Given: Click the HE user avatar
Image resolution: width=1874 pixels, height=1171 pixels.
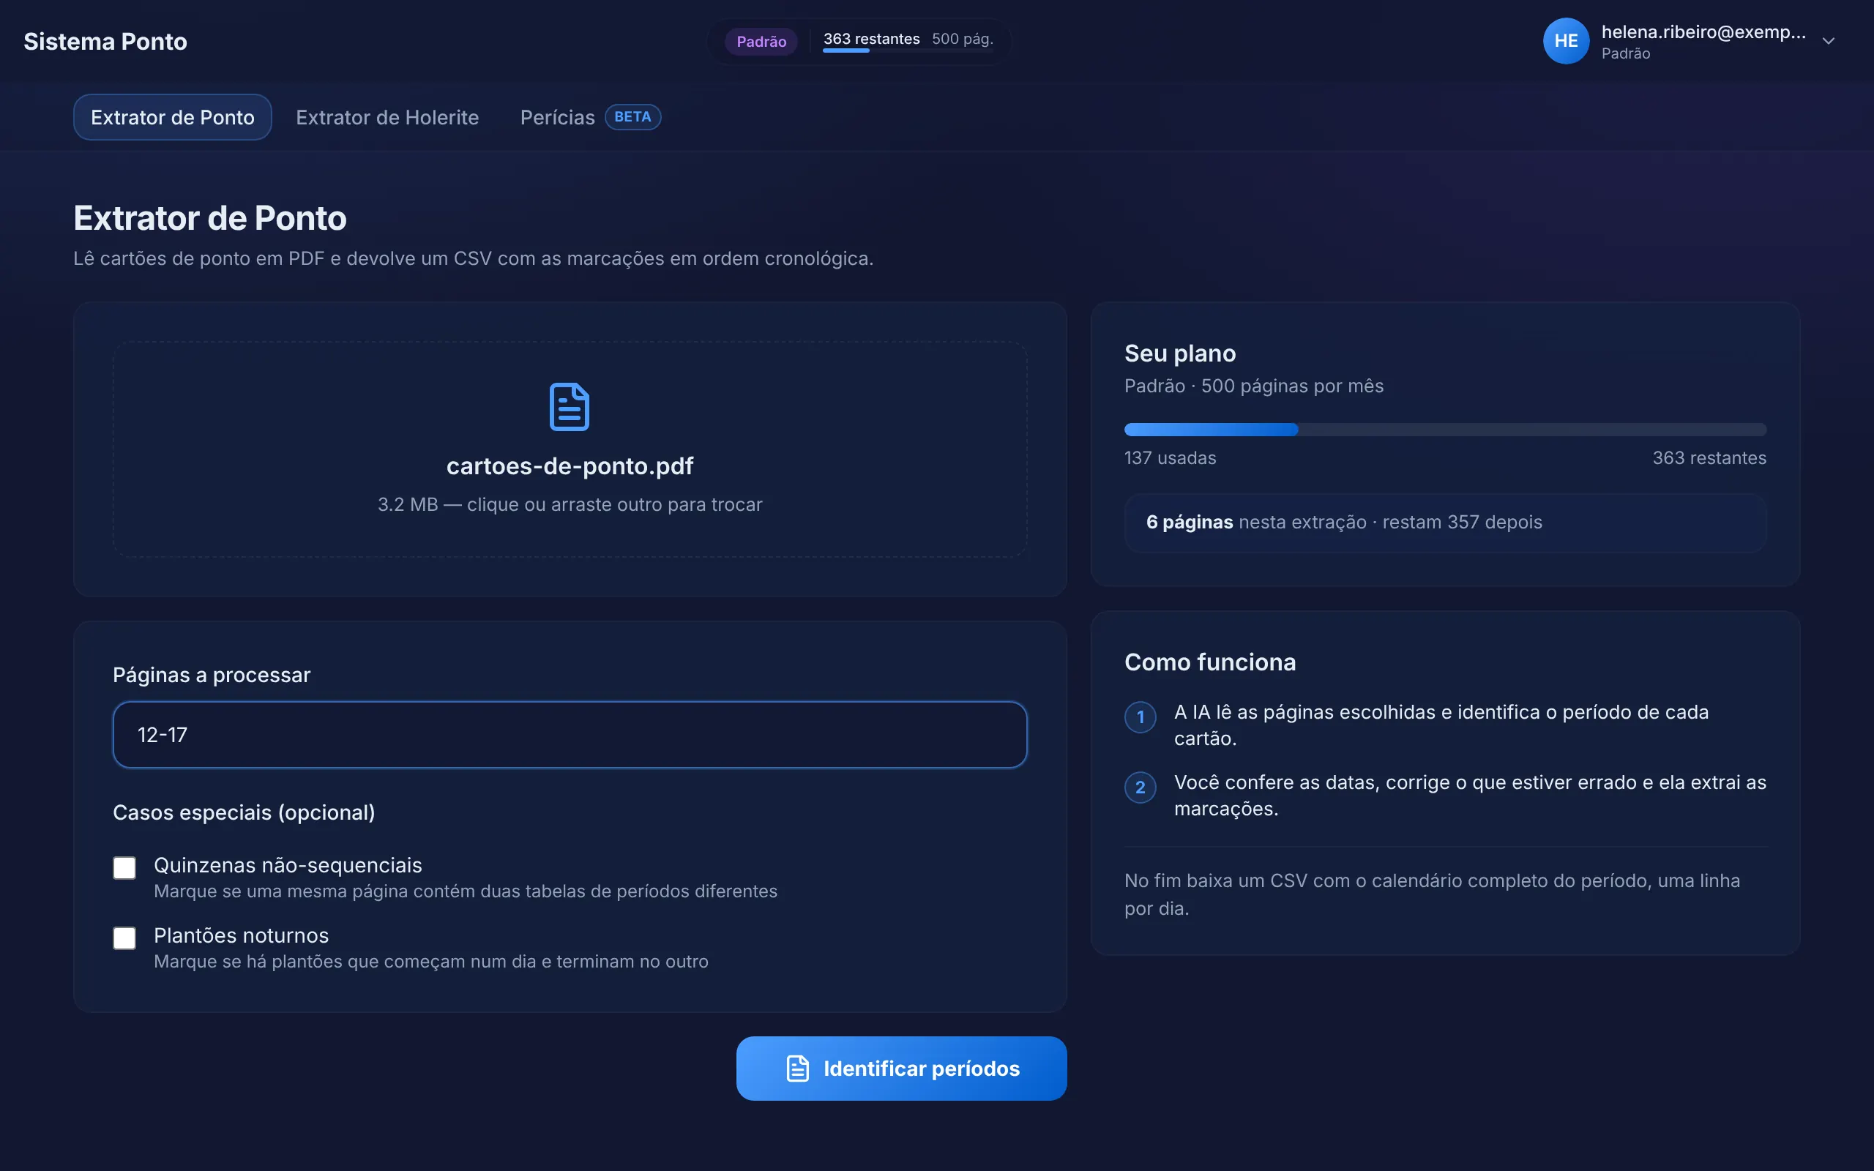Looking at the screenshot, I should (x=1565, y=41).
